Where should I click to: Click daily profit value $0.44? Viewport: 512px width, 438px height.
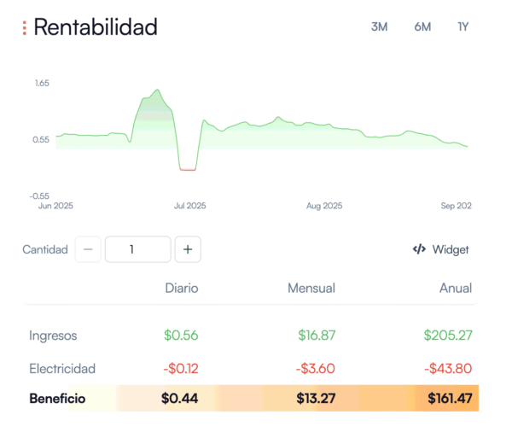point(179,399)
